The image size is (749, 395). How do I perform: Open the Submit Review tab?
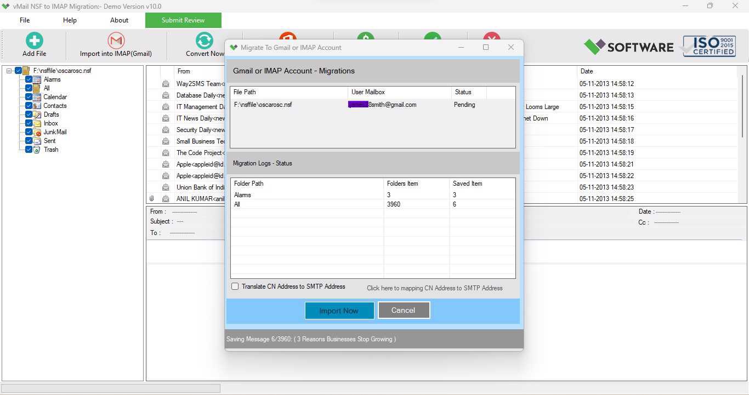click(183, 20)
